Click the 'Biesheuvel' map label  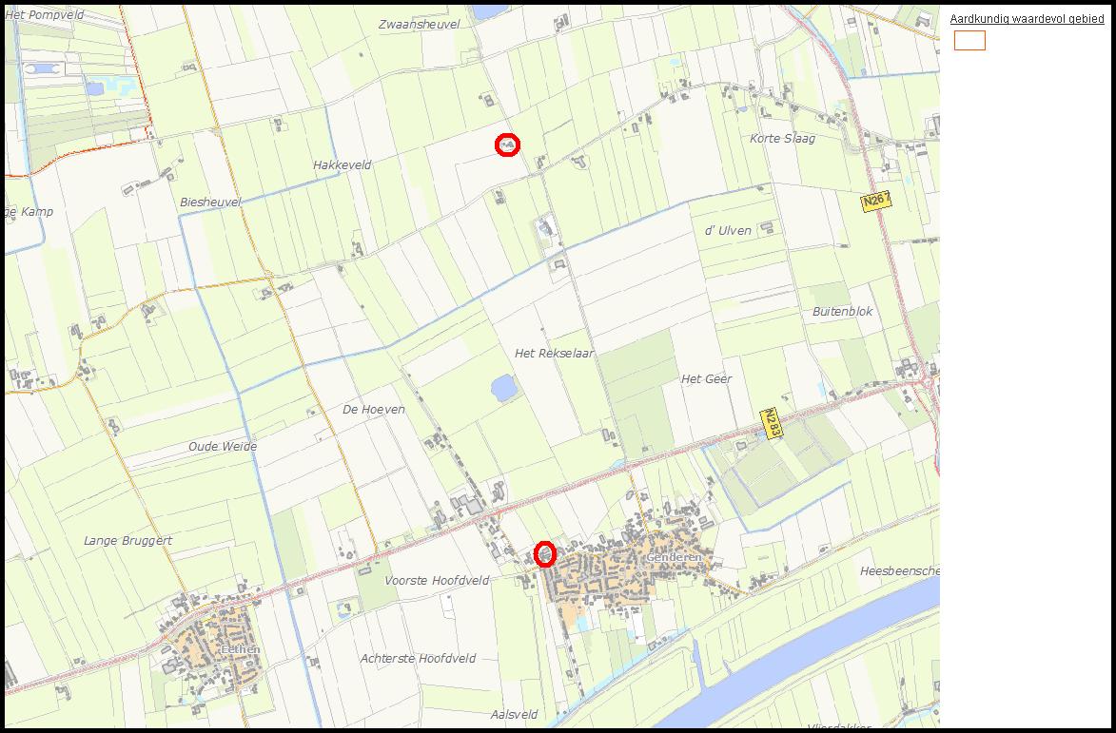click(x=210, y=202)
